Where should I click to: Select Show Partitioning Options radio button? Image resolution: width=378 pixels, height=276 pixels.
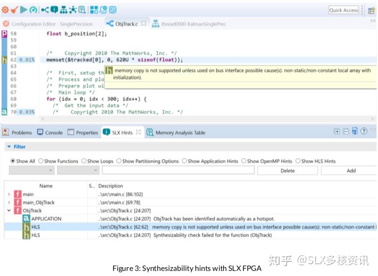click(119, 161)
